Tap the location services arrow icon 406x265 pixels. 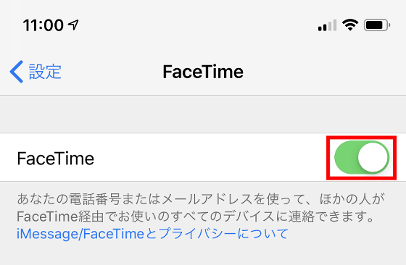(73, 25)
